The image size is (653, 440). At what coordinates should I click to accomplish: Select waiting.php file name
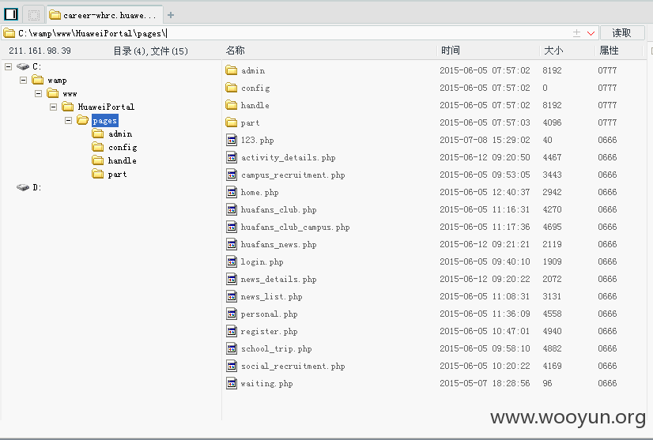(266, 384)
